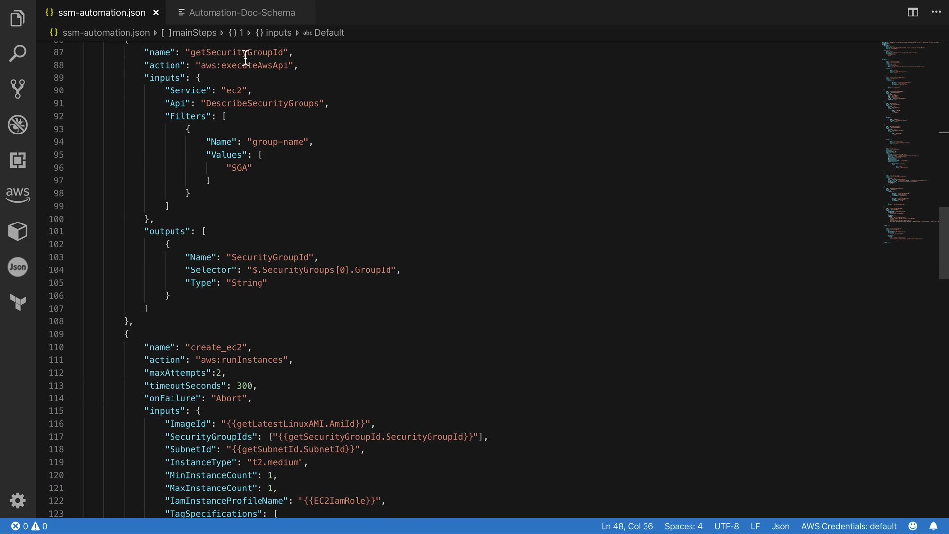Change the Json language mode
This screenshot has height=534, width=949.
tap(780, 526)
